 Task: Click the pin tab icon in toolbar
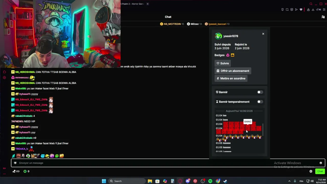[282, 10]
